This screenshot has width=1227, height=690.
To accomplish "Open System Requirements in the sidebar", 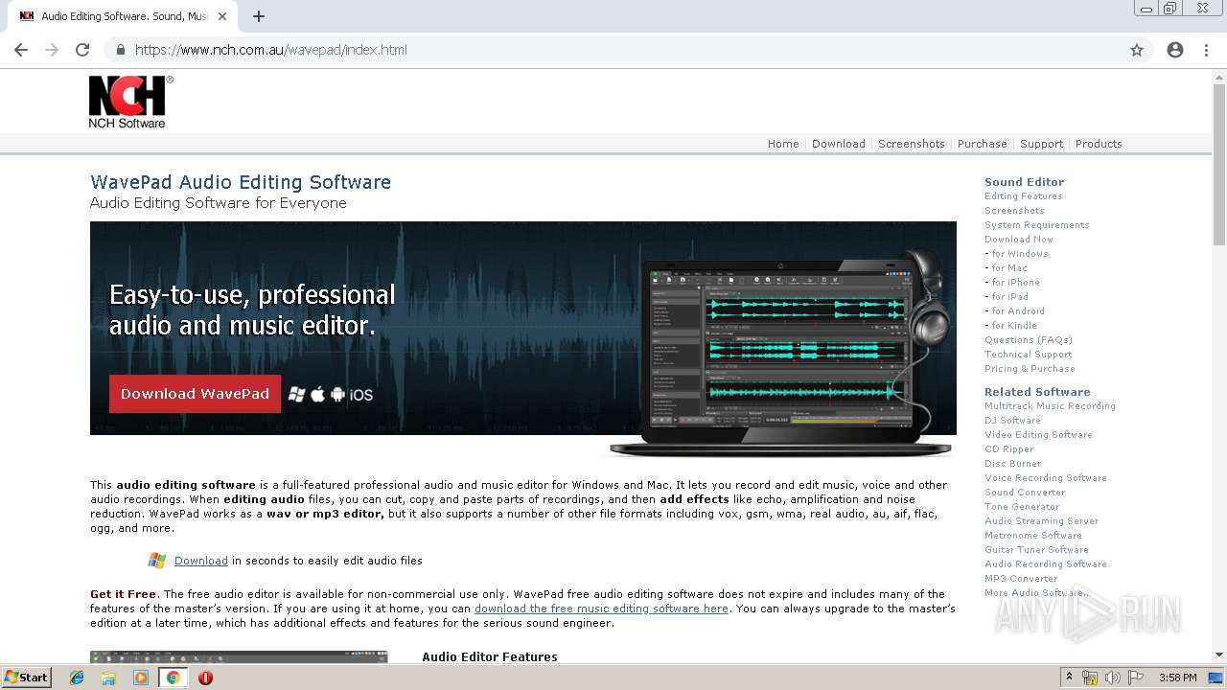I will (1036, 225).
